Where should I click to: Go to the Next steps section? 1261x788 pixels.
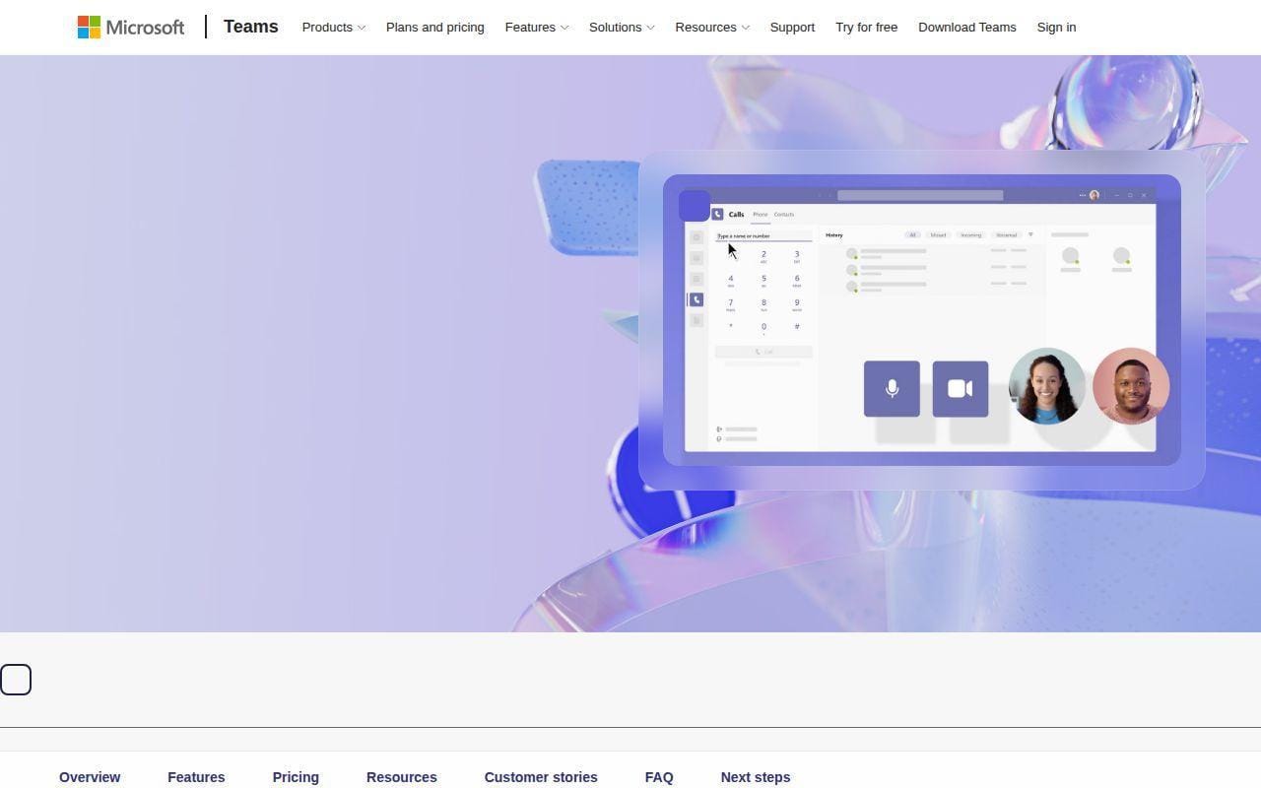[x=756, y=777]
